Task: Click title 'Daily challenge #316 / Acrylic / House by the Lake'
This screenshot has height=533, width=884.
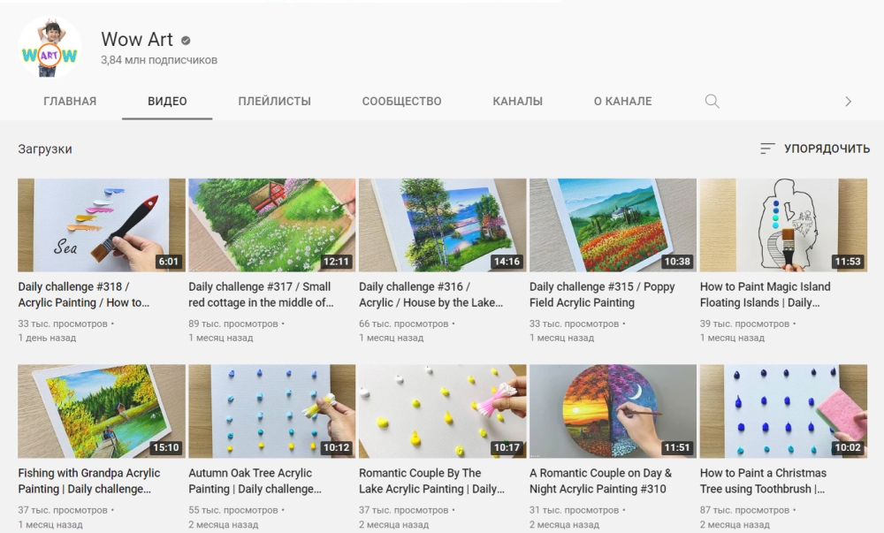Action: [431, 294]
